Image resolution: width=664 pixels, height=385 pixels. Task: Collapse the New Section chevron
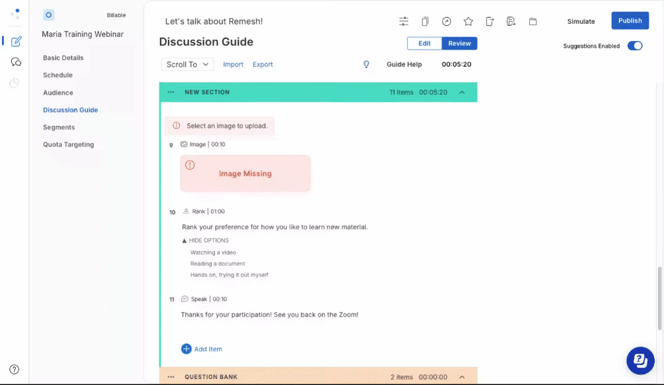click(x=462, y=92)
